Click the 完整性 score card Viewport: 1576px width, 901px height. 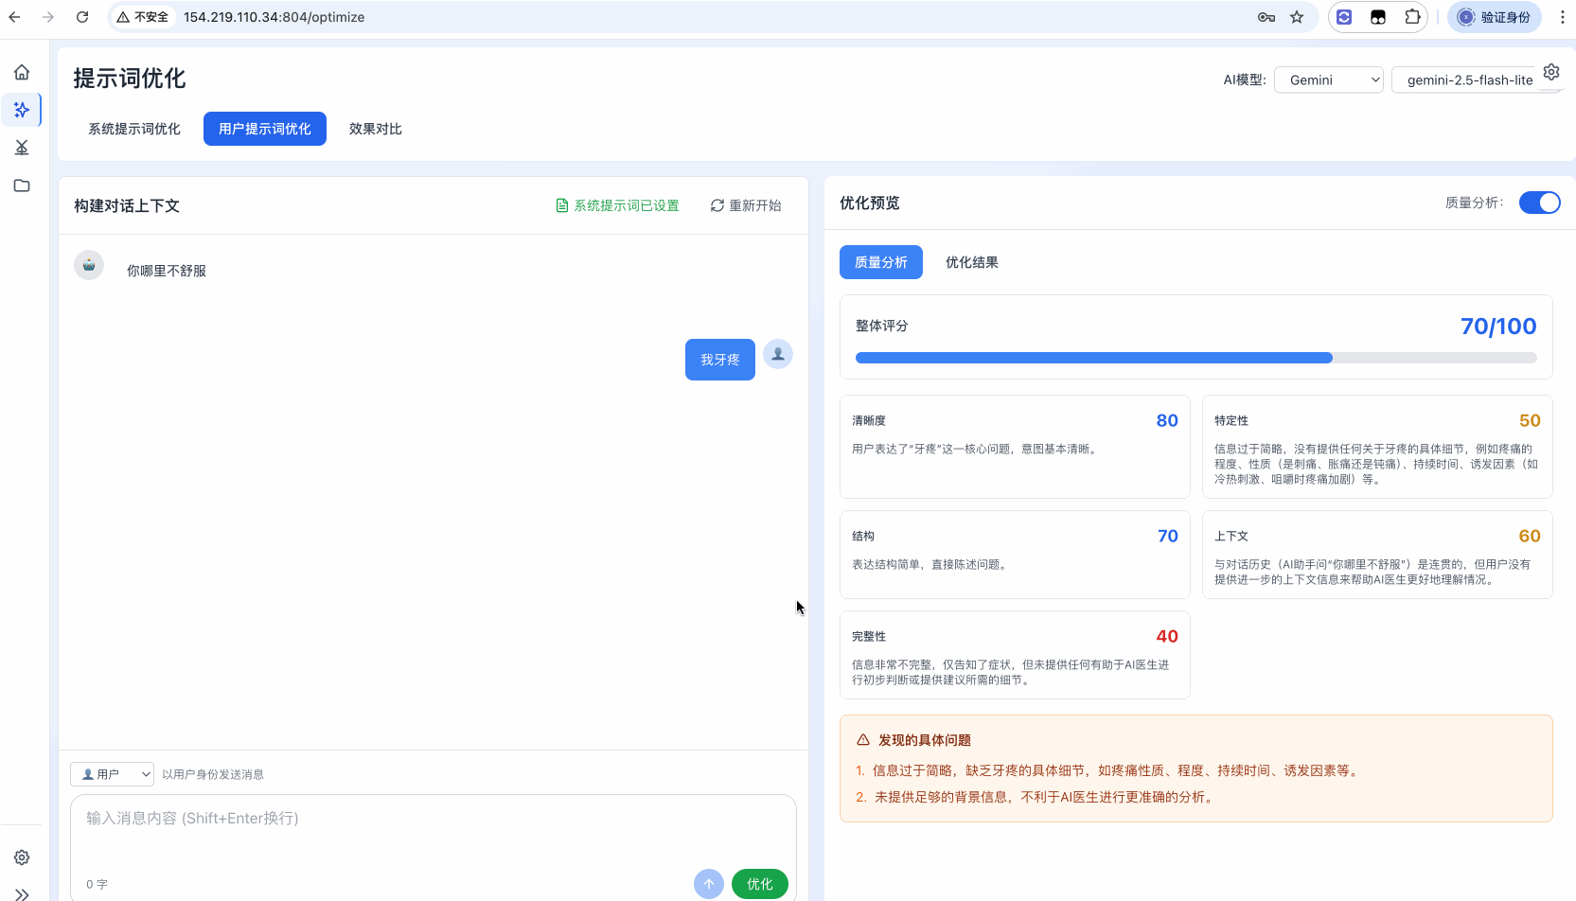(1015, 655)
